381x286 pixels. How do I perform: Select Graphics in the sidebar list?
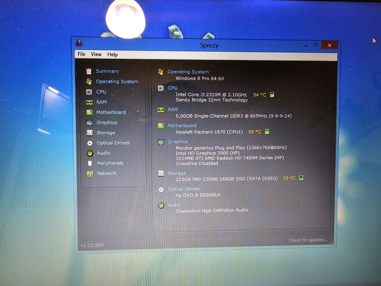107,122
